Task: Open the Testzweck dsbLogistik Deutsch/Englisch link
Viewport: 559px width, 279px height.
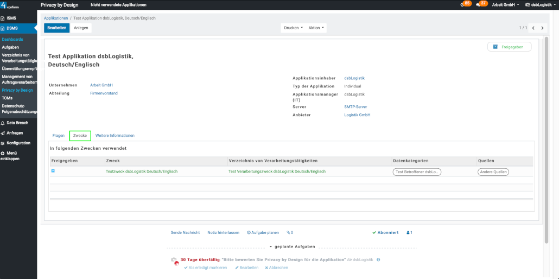Action: coord(141,172)
